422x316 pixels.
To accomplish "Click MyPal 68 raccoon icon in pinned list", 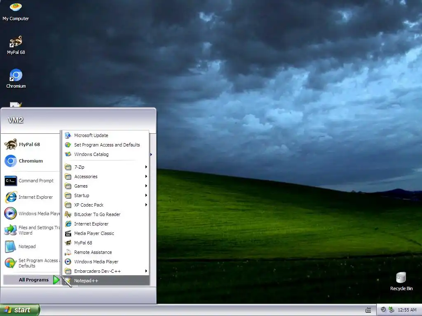I will (10, 144).
